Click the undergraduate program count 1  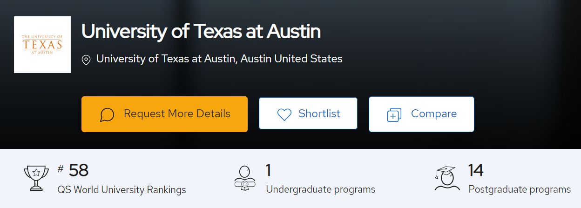(x=268, y=171)
